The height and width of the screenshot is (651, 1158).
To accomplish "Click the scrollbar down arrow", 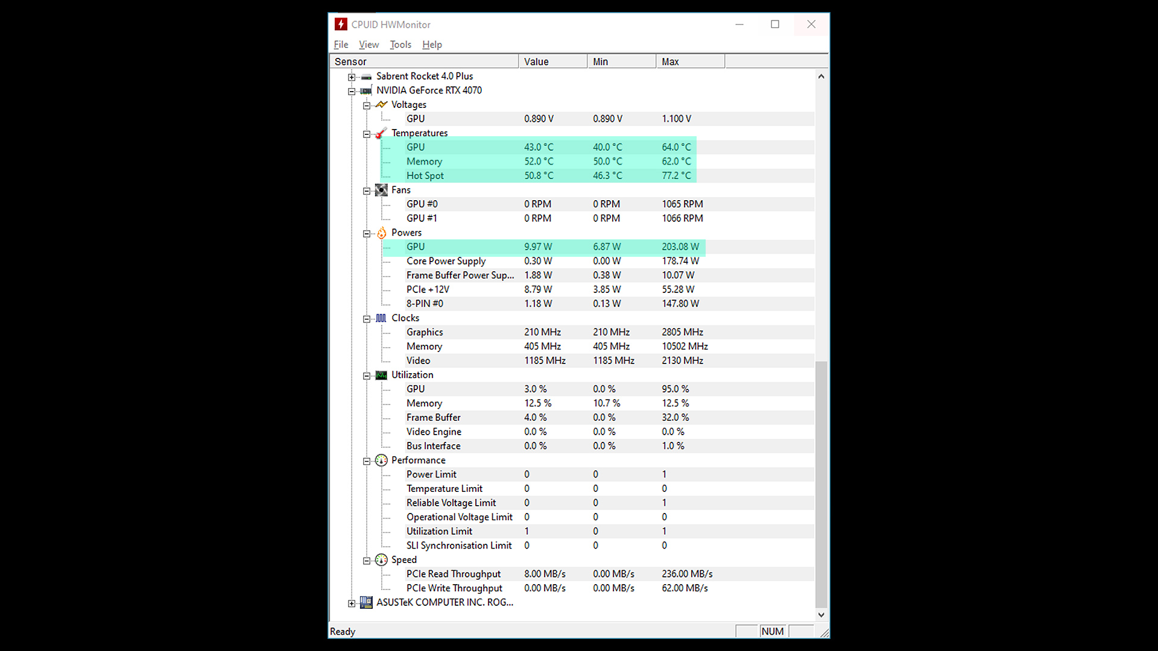I will [x=821, y=615].
